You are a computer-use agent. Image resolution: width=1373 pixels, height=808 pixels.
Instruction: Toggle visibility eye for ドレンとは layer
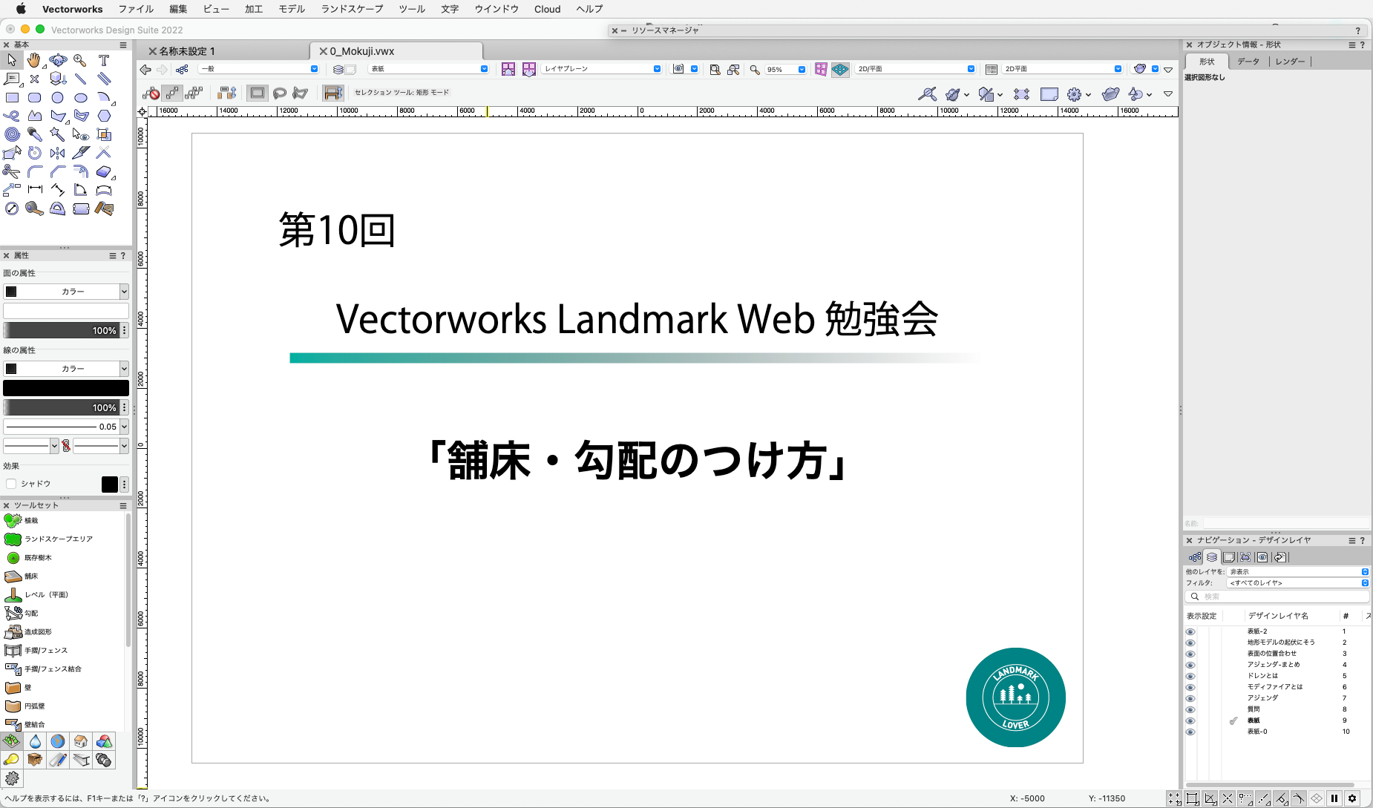tap(1190, 676)
